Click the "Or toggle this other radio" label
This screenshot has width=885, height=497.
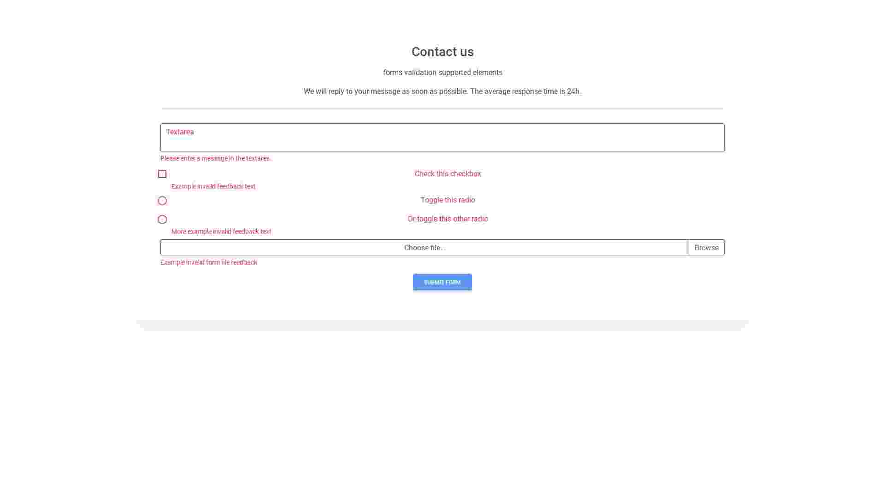pyautogui.click(x=448, y=219)
